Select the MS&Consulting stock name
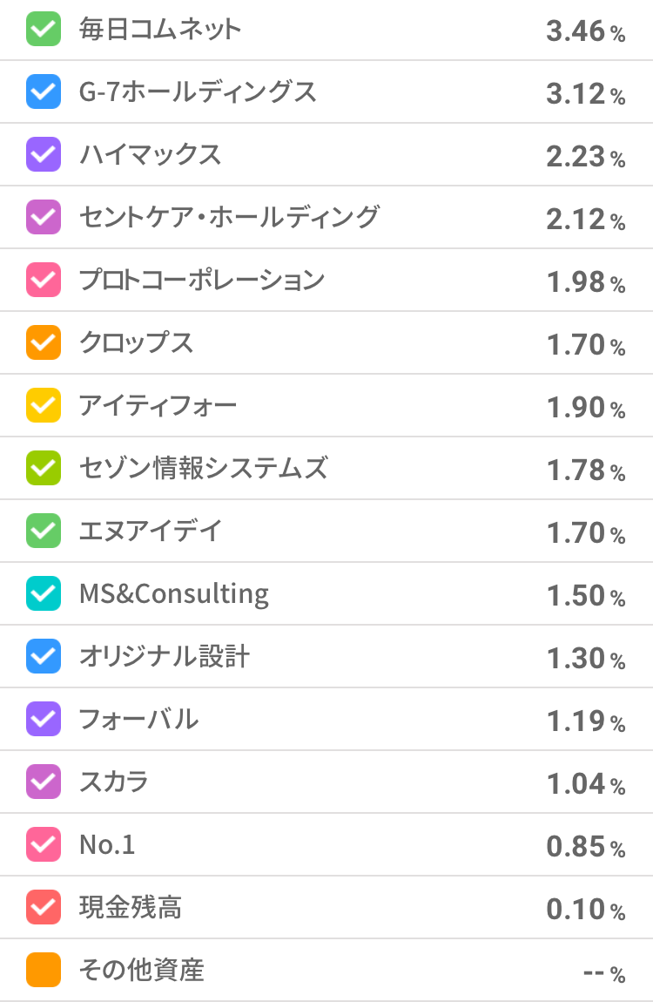Viewport: 653px width, 1002px height. tap(174, 594)
